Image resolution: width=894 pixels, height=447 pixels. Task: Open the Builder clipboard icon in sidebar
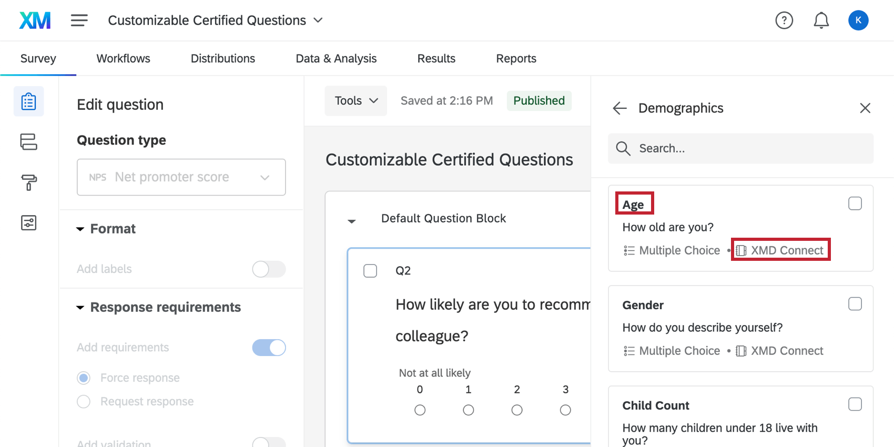pos(29,101)
